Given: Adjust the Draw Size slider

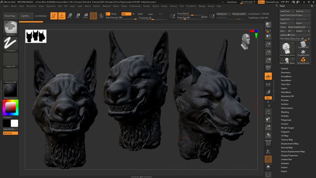Looking at the screenshot, I should pyautogui.click(x=192, y=17).
